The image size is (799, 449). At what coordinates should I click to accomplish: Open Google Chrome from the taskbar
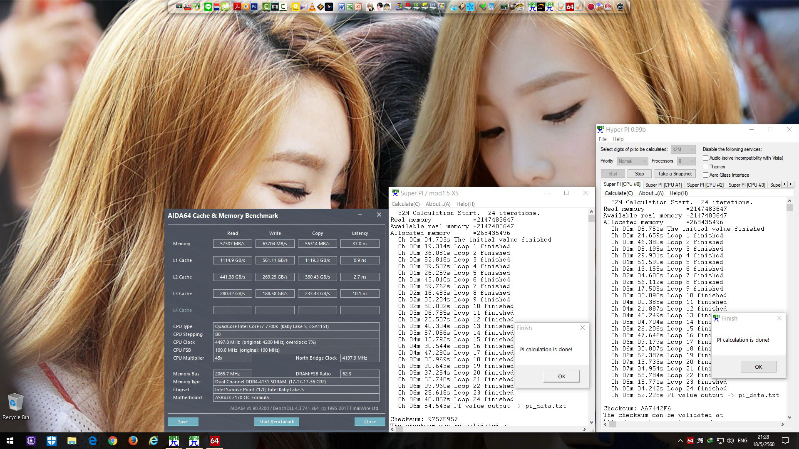pos(113,441)
